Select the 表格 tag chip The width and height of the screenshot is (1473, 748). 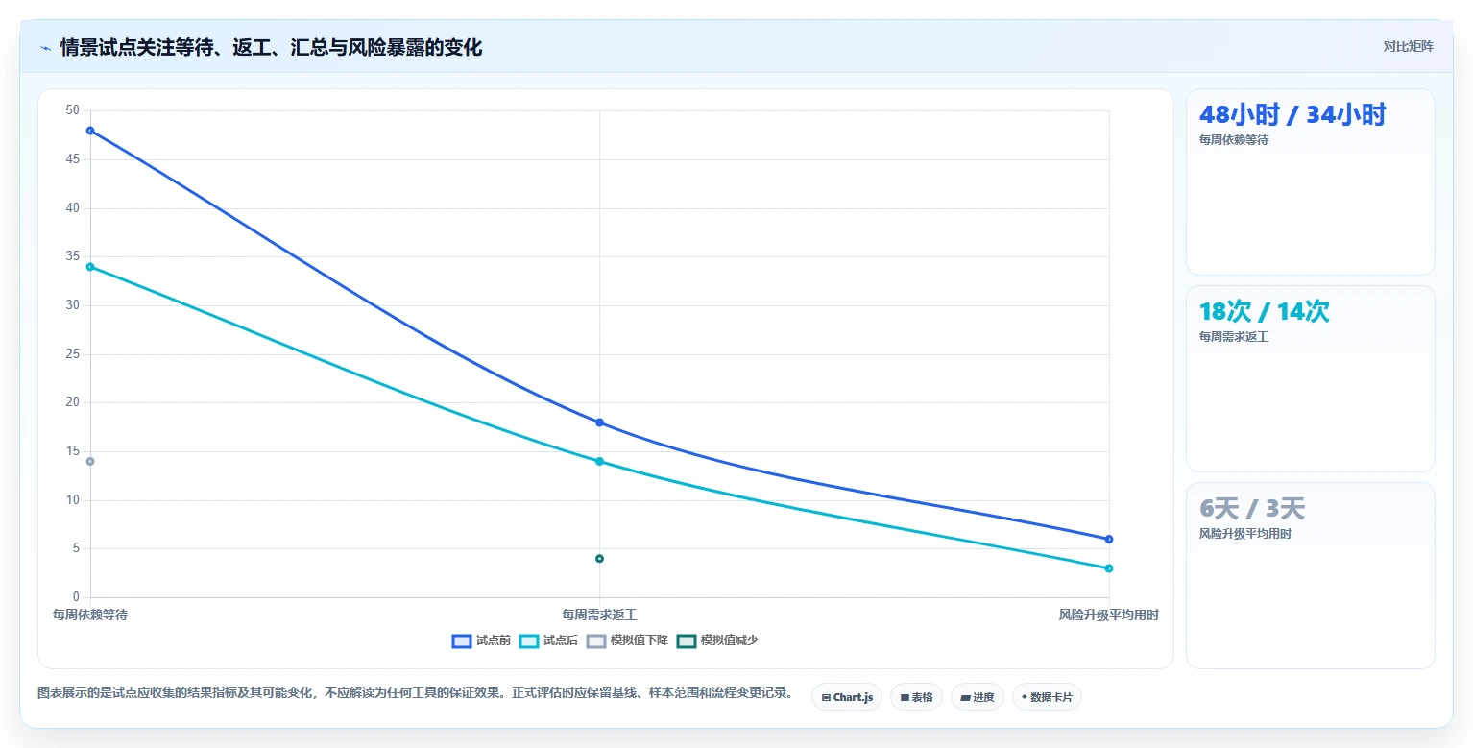916,697
